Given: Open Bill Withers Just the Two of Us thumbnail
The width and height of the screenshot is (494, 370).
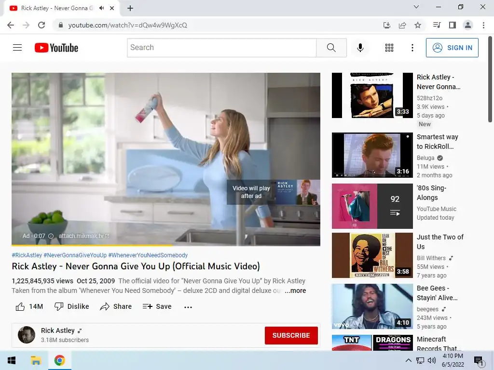Looking at the screenshot, I should (x=372, y=255).
